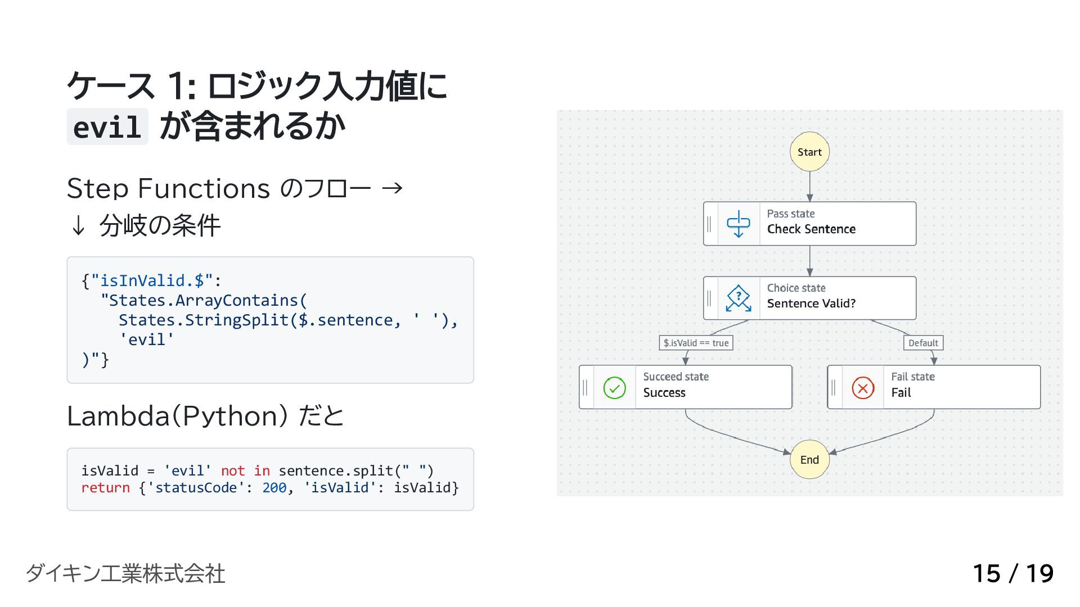Click the 'Lambda(Python) だと' heading
The height and width of the screenshot is (607, 1080).
[x=205, y=416]
